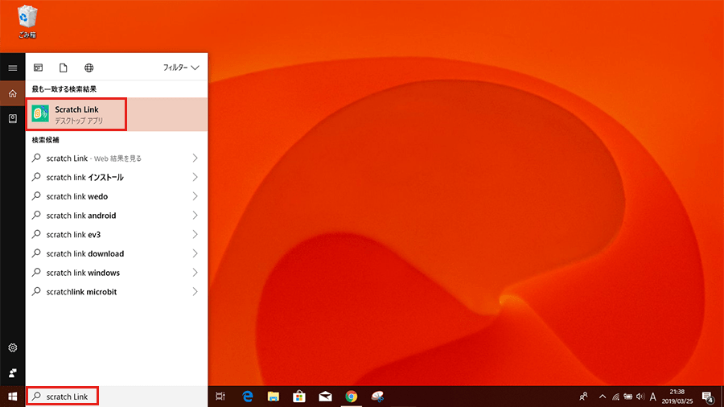Expand arrow for 'scratch link wedo'
724x407 pixels.
[195, 196]
